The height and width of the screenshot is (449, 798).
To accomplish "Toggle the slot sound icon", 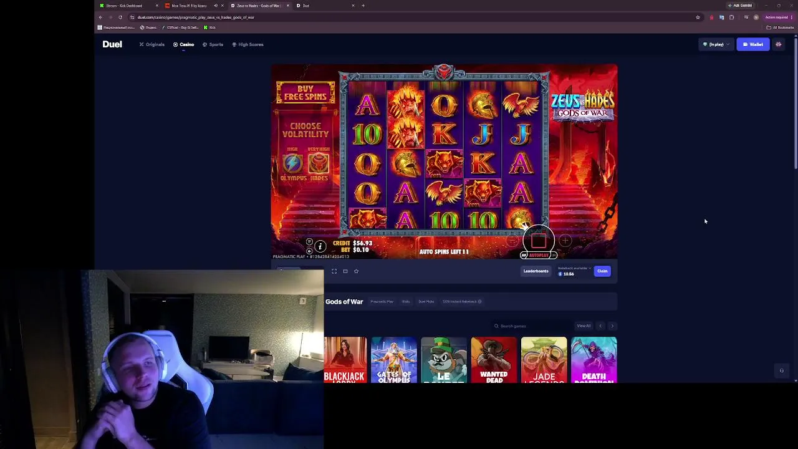I will coord(309,251).
